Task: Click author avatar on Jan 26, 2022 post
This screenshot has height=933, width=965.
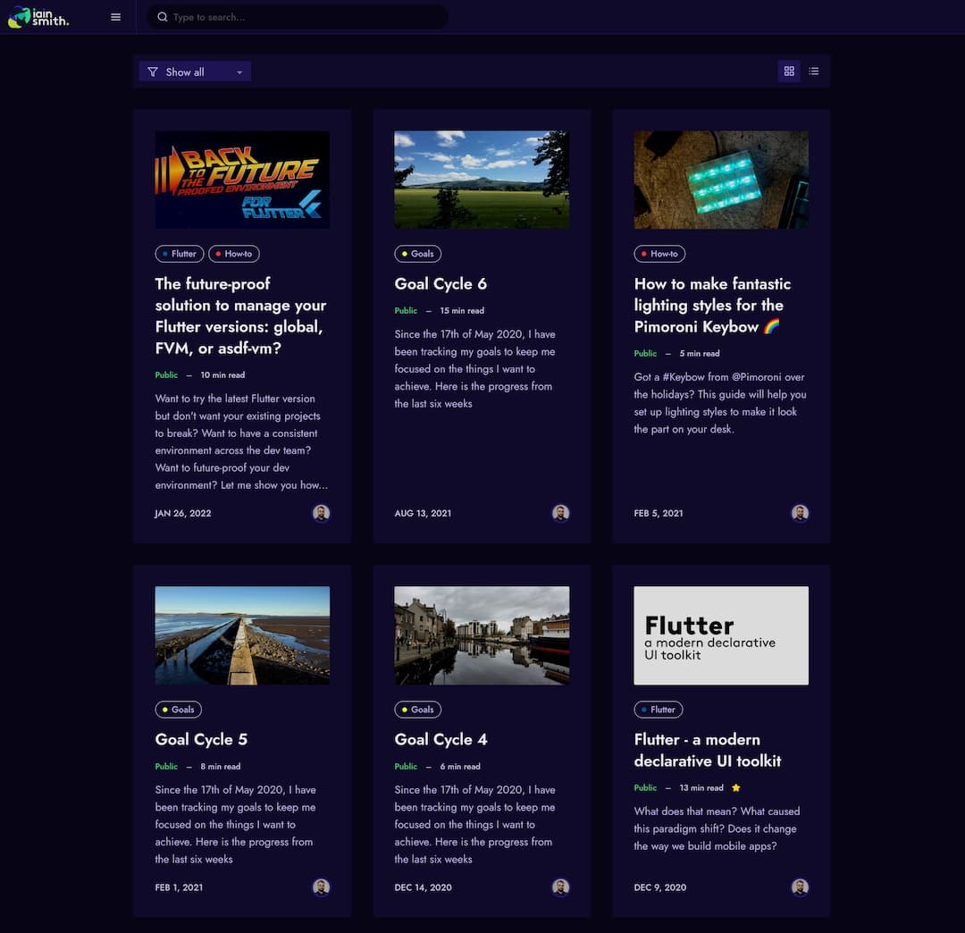Action: (321, 513)
